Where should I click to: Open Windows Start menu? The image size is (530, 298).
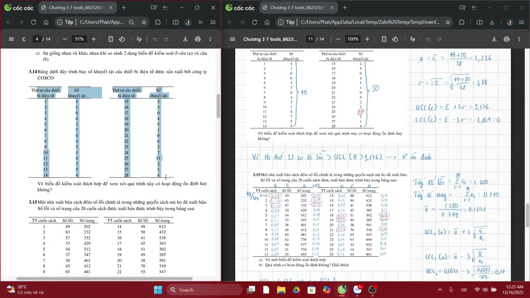tap(159, 290)
